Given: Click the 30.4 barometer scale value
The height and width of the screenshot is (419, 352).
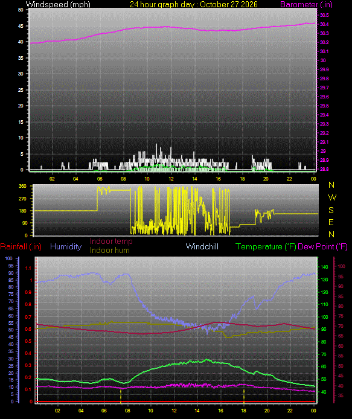Looking at the screenshot, I should click(x=324, y=24).
